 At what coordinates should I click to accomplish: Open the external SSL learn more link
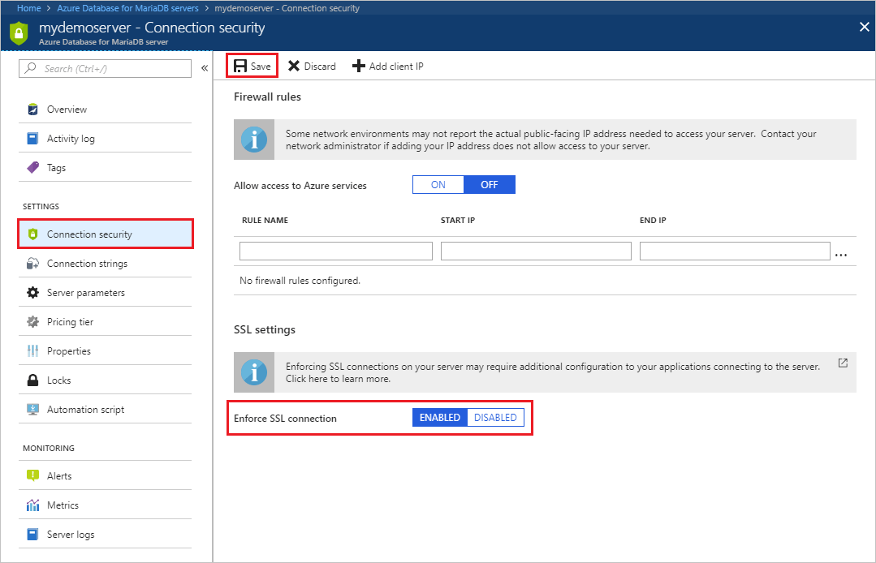842,363
